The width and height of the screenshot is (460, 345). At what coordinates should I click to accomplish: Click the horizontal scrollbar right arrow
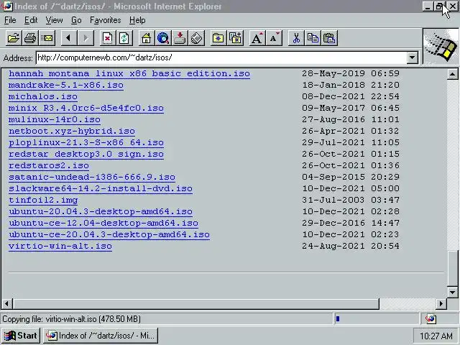(x=441, y=303)
